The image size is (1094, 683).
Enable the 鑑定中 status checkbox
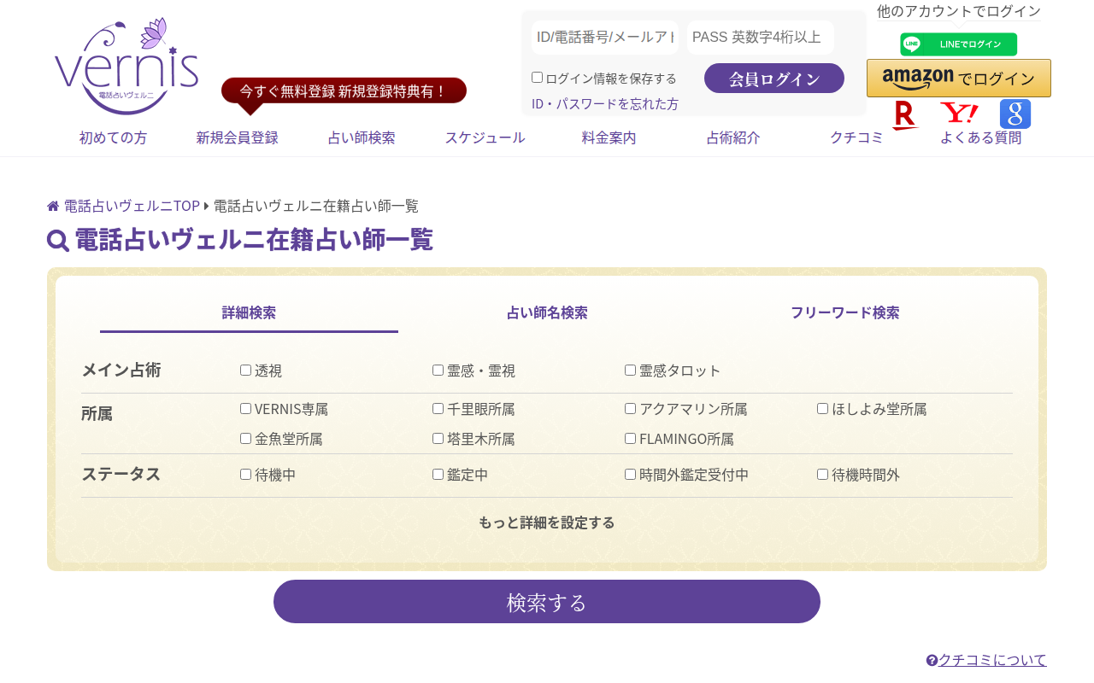coord(438,474)
